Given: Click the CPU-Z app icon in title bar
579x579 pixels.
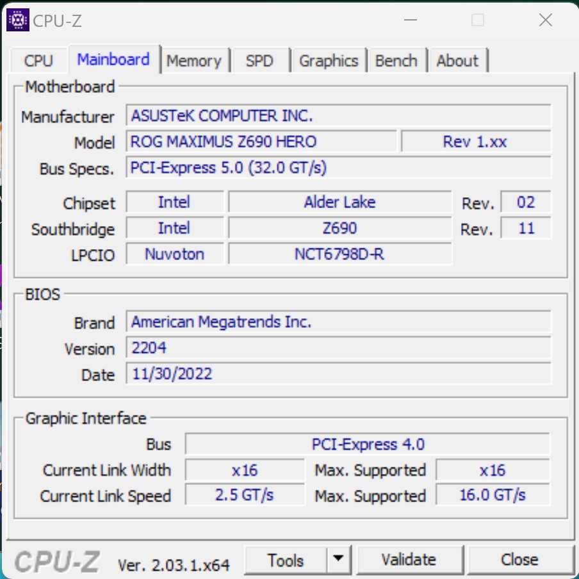Looking at the screenshot, I should (18, 20).
